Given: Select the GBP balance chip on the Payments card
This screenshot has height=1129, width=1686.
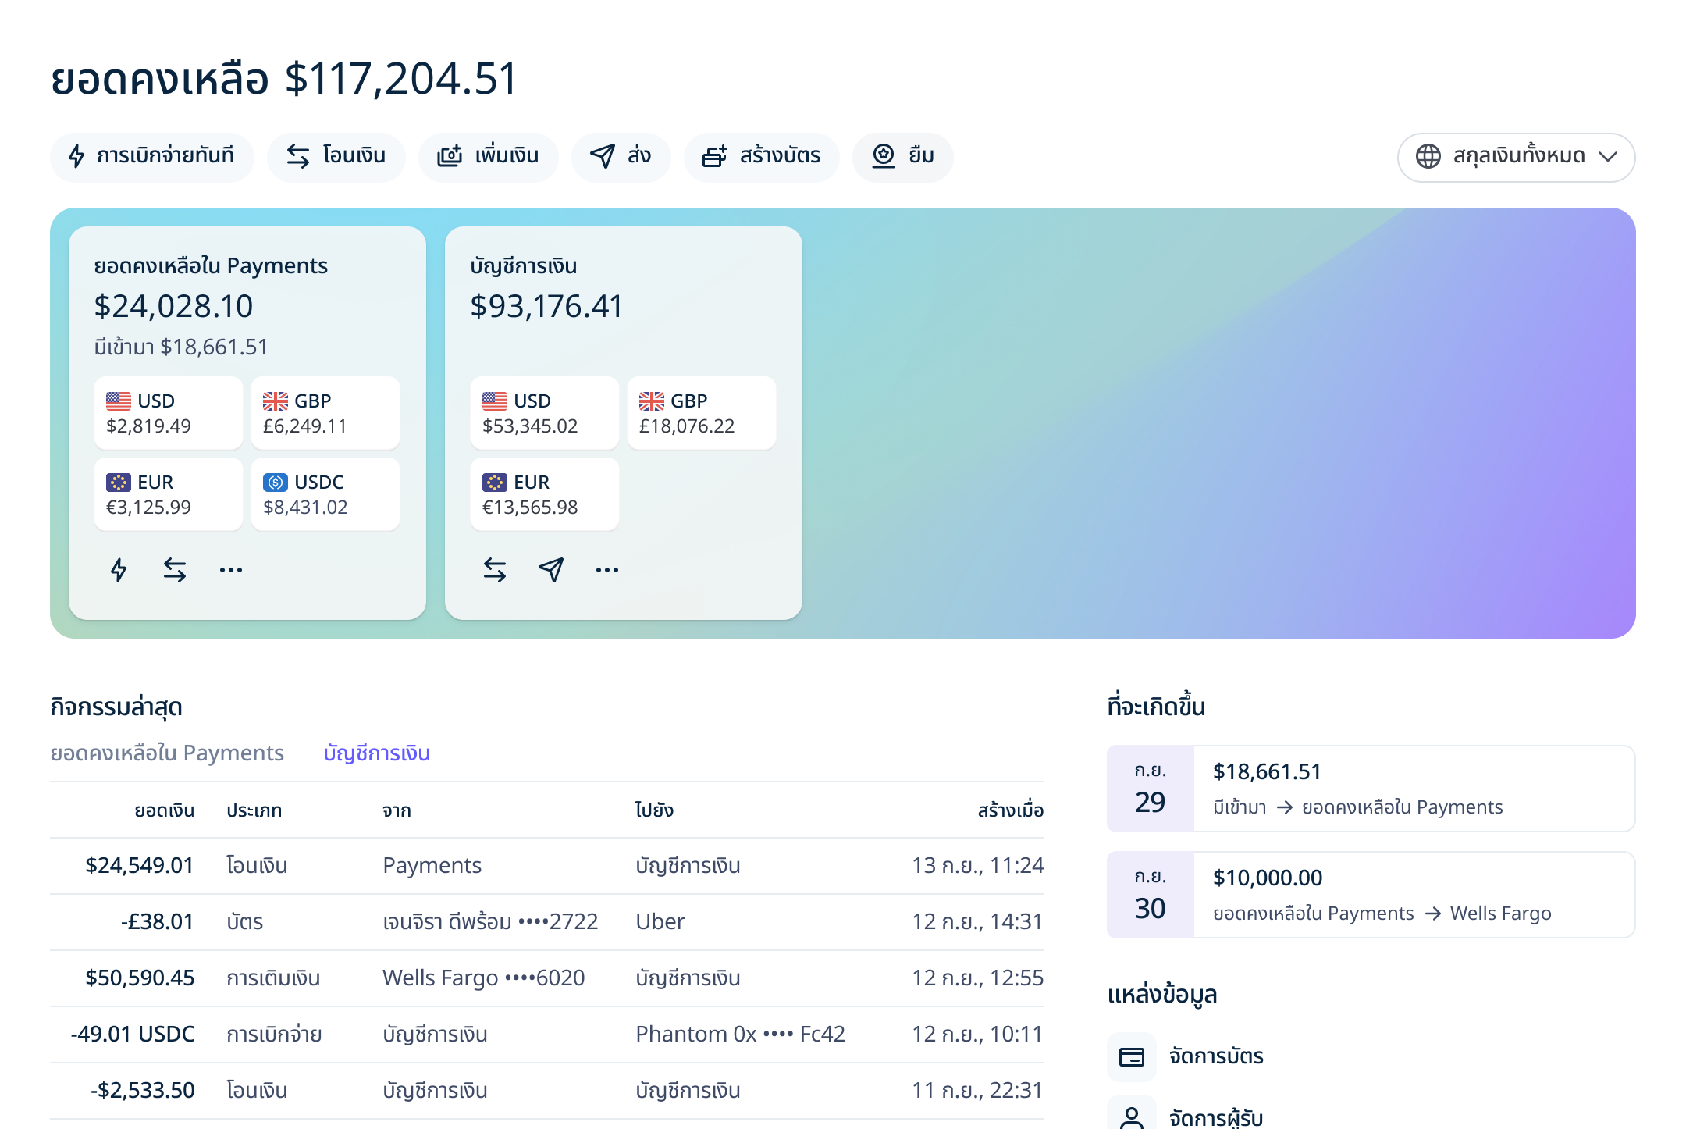Looking at the screenshot, I should 325,413.
